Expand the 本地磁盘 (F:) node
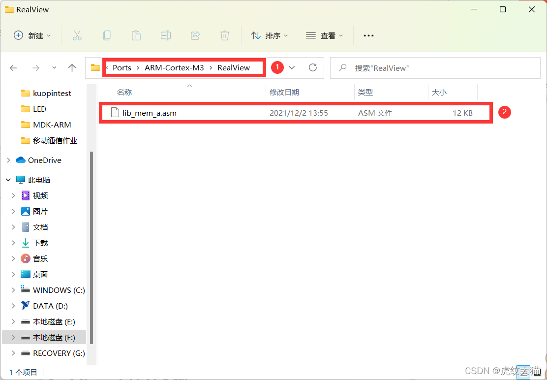Screen dimensions: 547x380 pyautogui.click(x=13, y=338)
